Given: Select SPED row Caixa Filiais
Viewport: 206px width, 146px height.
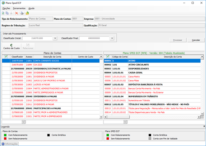Looking at the screenshot, I should point(152,81).
